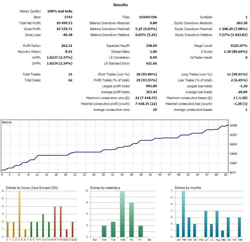
Task: Click the Dec bar in months chart
Action: click(x=239, y=227)
